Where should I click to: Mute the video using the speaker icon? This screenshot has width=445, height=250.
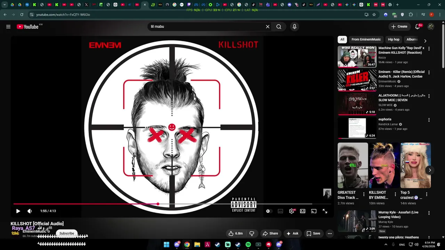[30, 211]
